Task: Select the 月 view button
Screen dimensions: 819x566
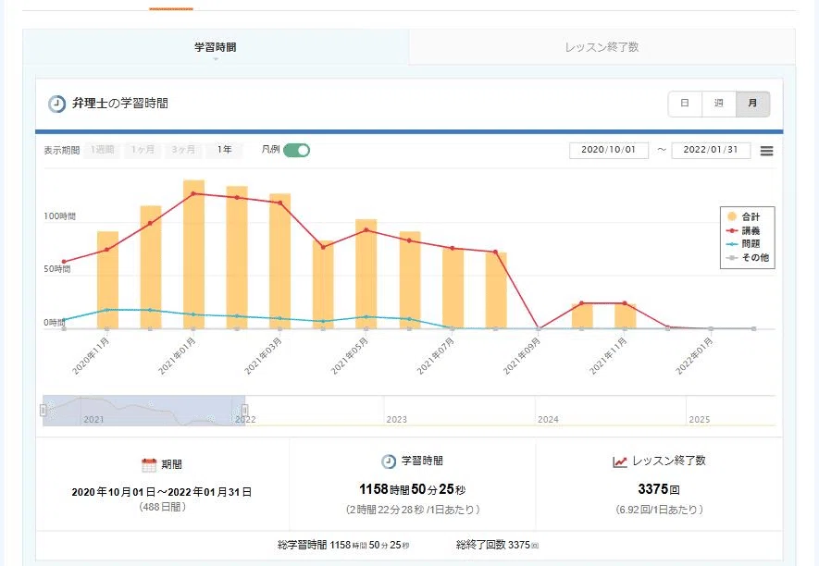Action: click(752, 104)
